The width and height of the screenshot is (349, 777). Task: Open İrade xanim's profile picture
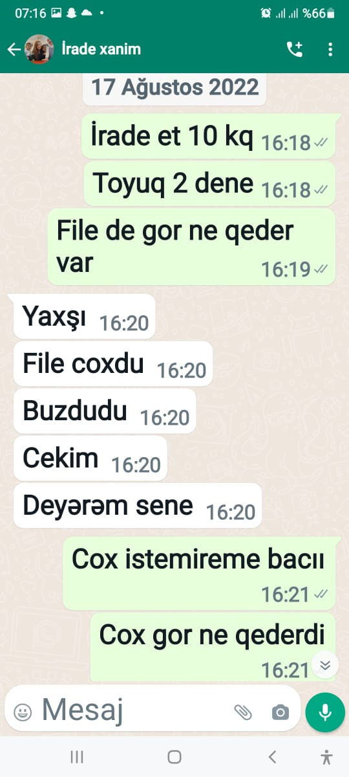coord(39,49)
